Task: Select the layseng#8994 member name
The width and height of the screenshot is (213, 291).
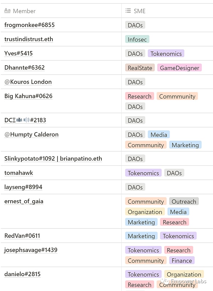Action: pos(23,187)
